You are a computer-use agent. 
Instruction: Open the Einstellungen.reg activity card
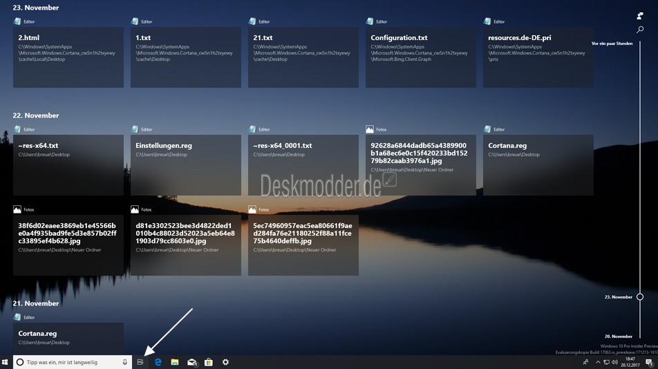point(185,164)
